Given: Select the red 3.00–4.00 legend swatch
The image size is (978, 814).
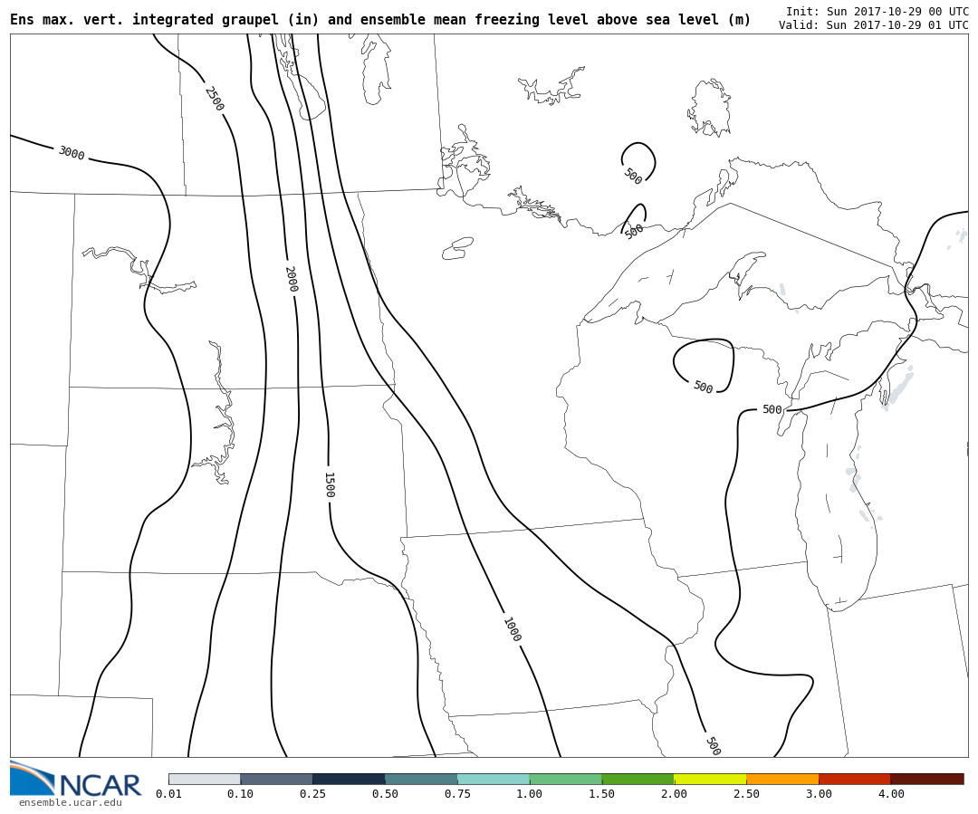Looking at the screenshot, I should pos(855,779).
